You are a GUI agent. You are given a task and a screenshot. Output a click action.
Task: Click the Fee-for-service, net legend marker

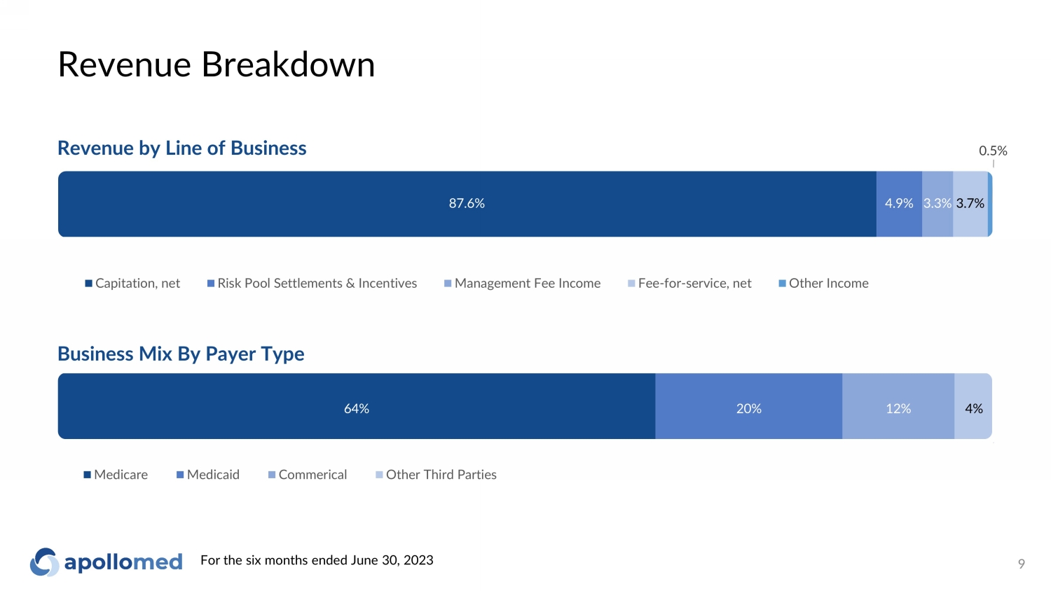pos(631,284)
